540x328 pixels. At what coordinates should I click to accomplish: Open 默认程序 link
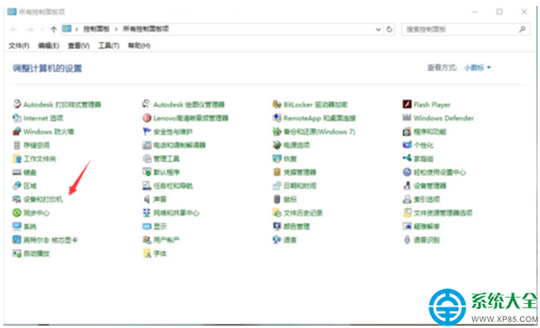coord(166,172)
